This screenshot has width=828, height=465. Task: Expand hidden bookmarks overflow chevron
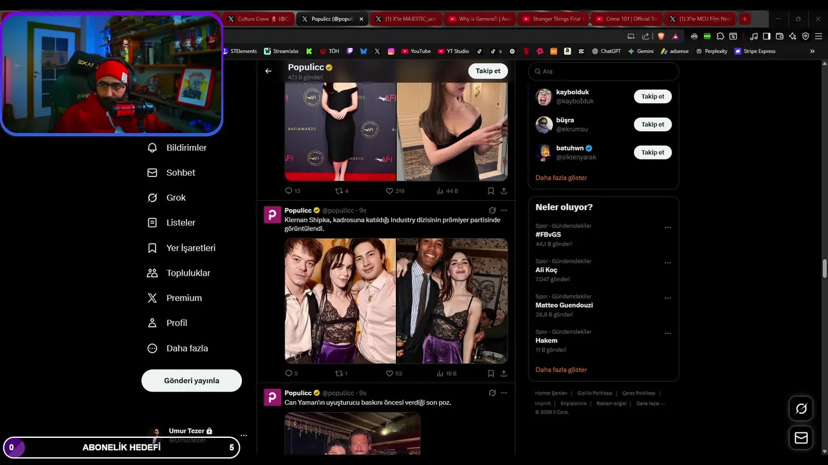pos(812,51)
